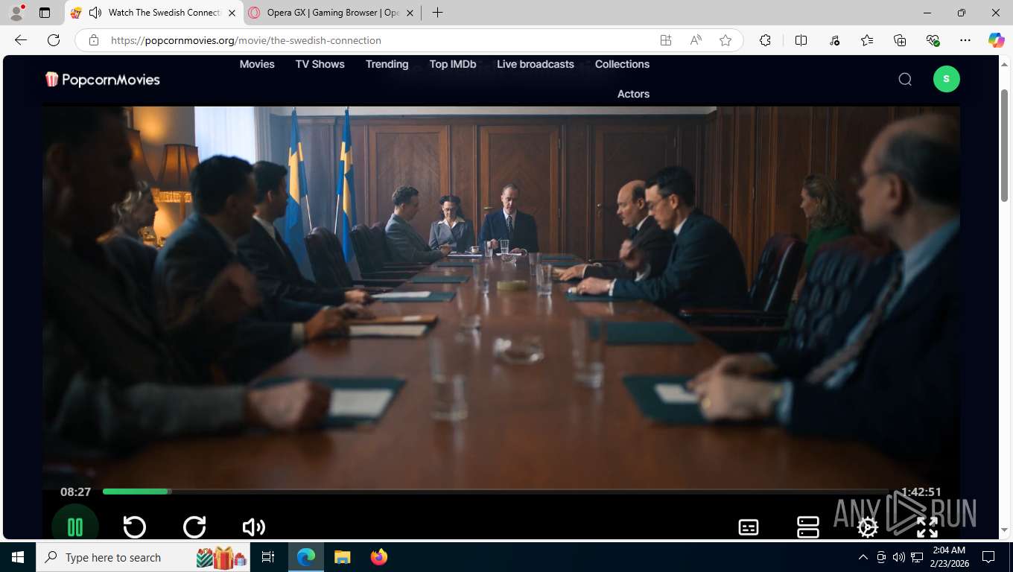The width and height of the screenshot is (1013, 572).
Task: Open the Actors page
Action: point(633,94)
